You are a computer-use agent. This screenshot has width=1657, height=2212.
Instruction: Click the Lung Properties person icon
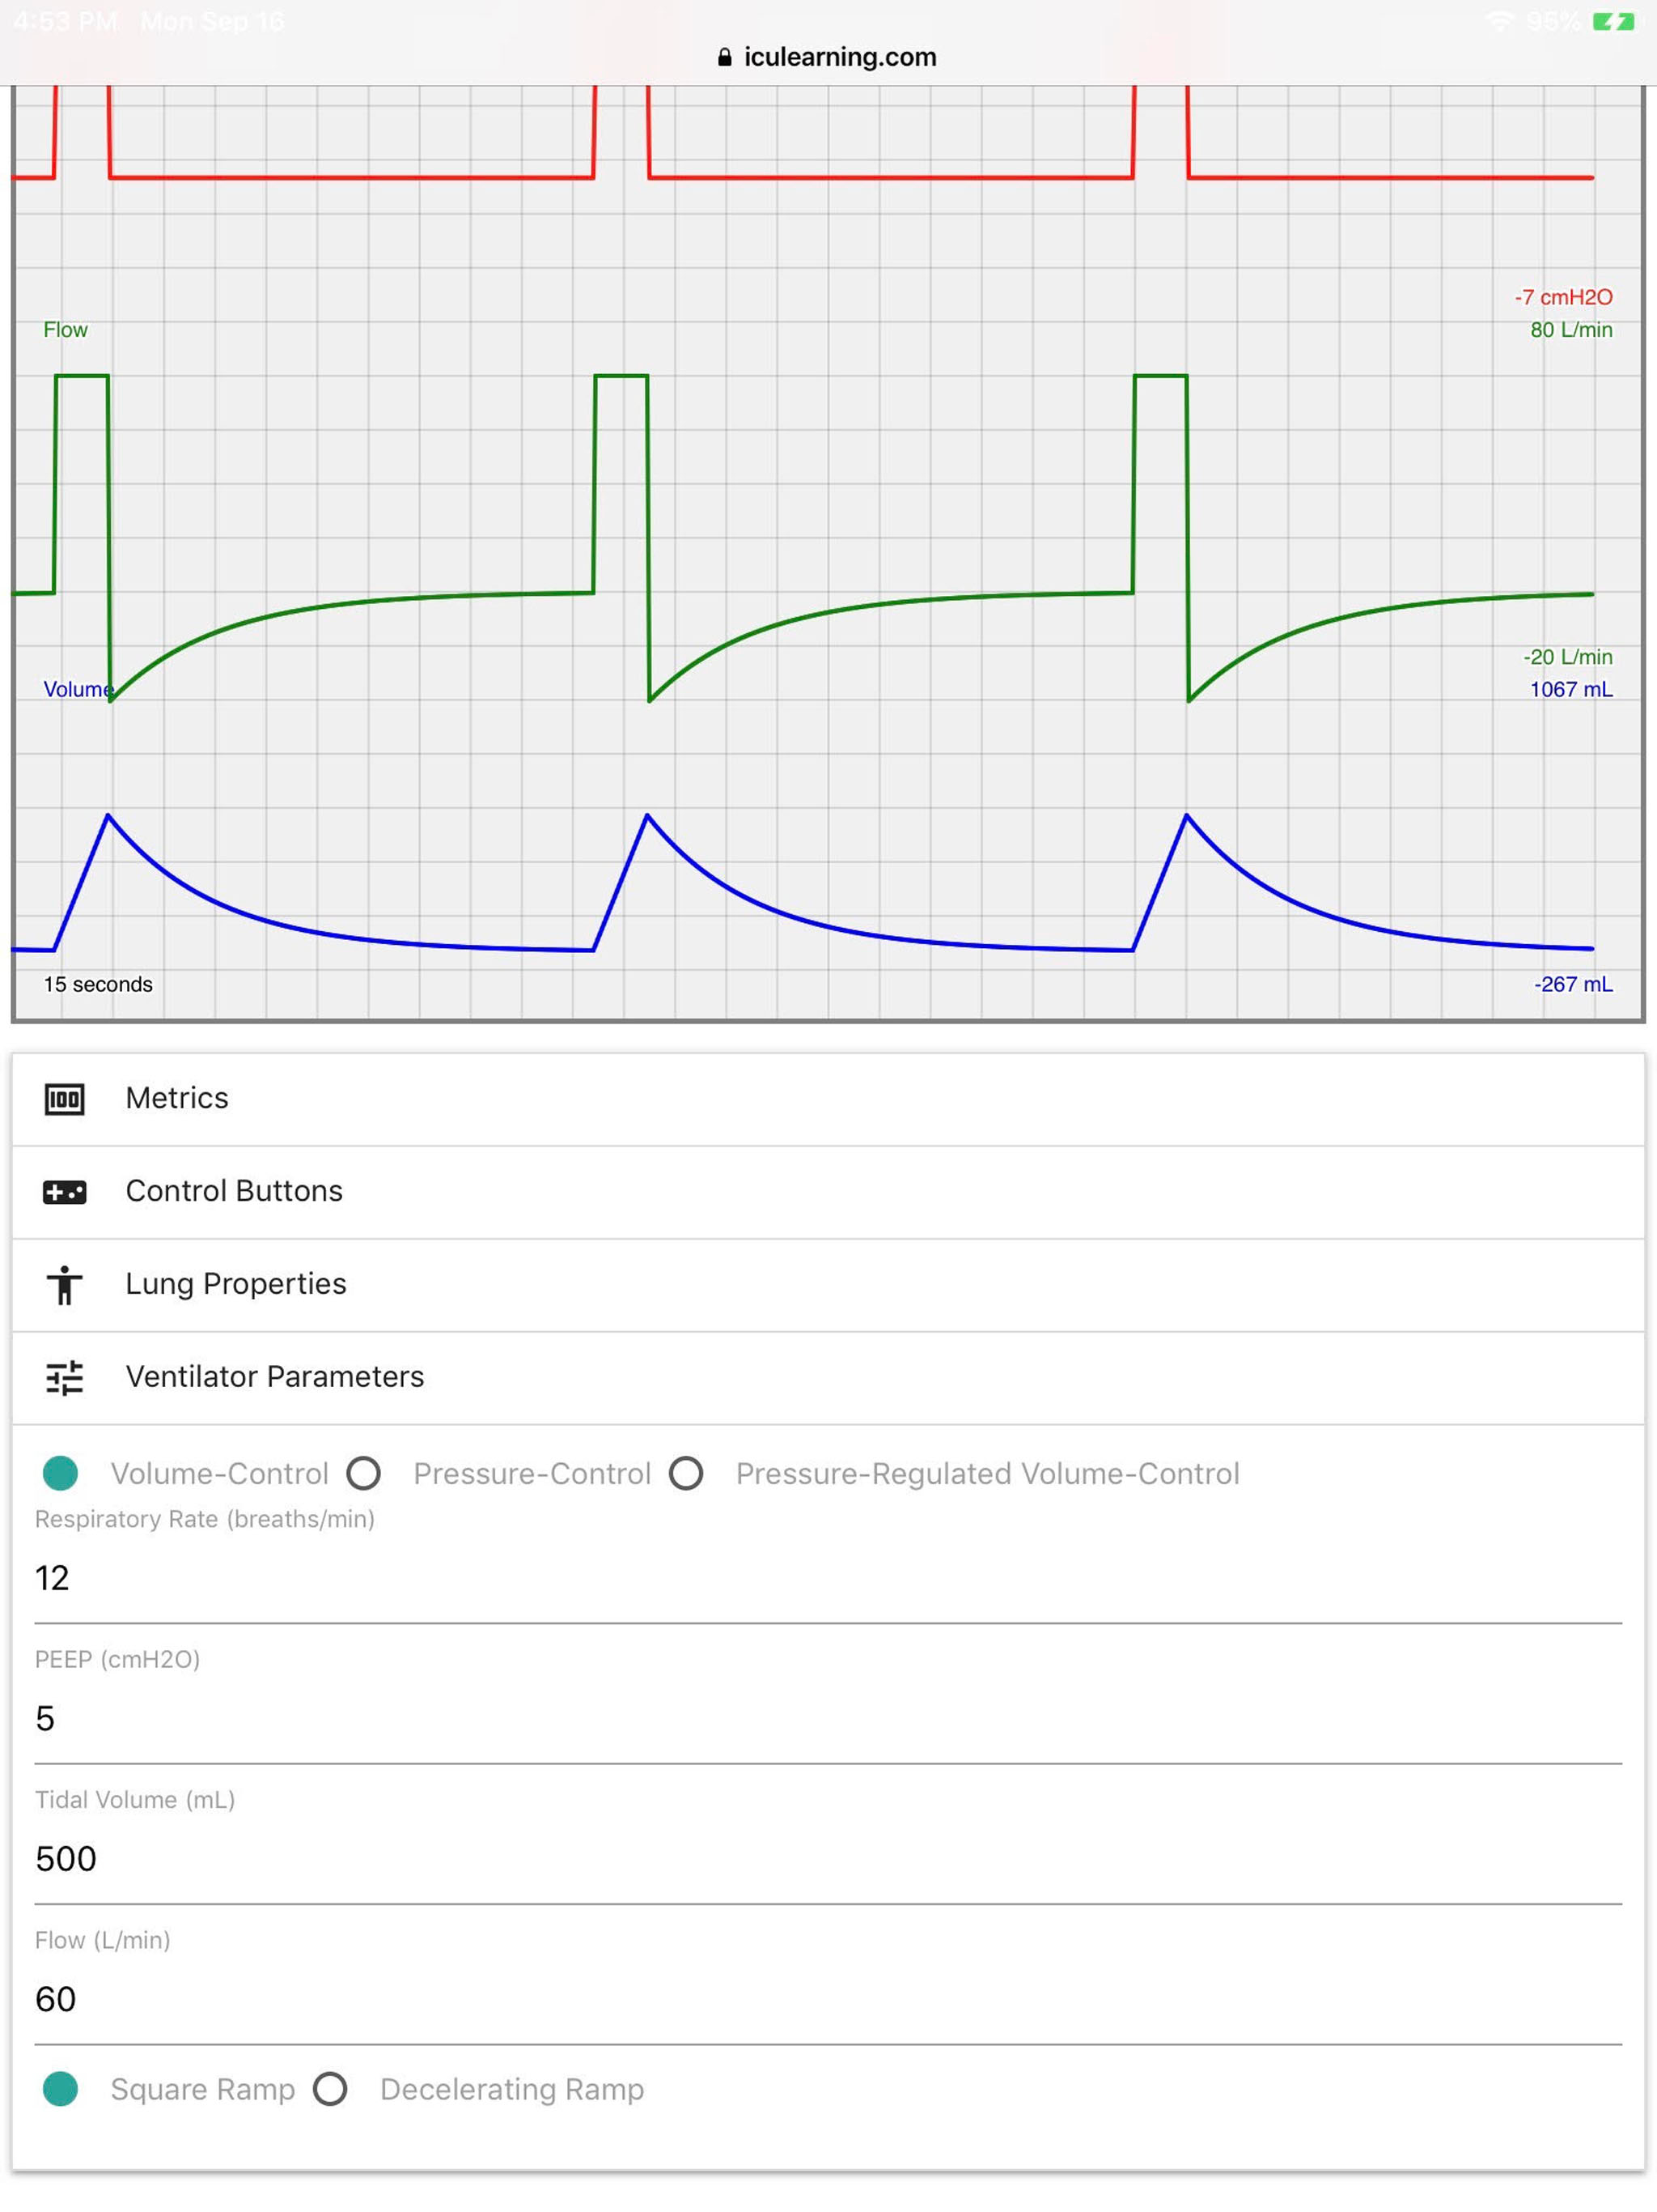[64, 1285]
